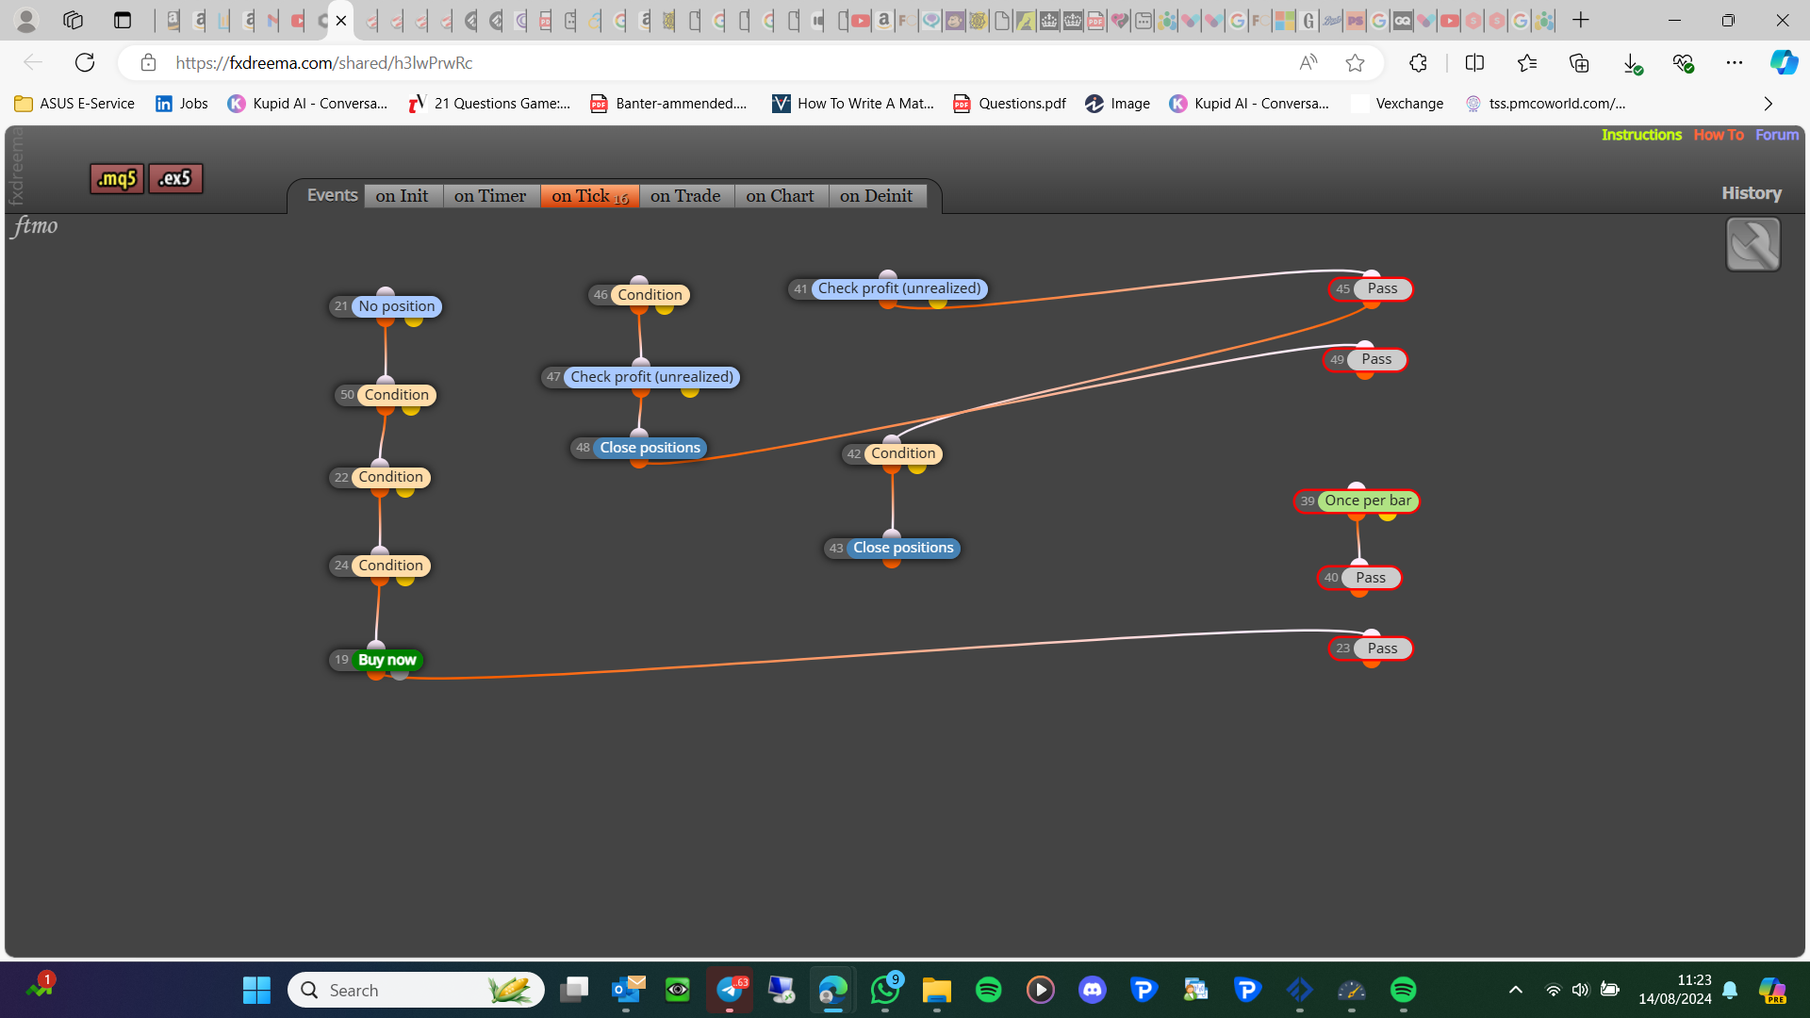Click Close positions block 48
Screen dimensions: 1810x1018
click(x=639, y=448)
